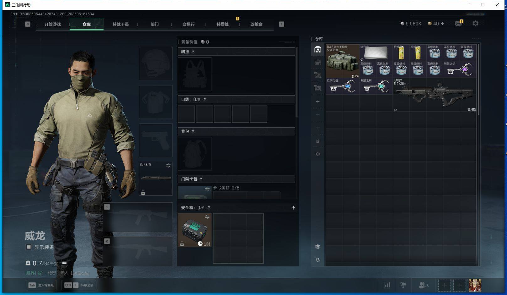Click the warehouse sort-items icon
The image size is (507, 295).
[318, 260]
